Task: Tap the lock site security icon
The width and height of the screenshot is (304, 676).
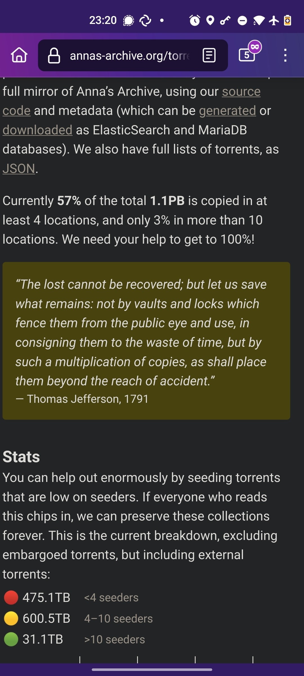Action: [x=54, y=55]
